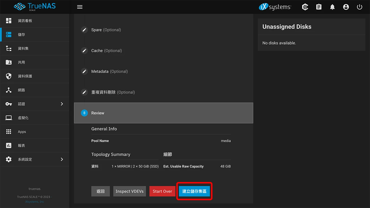Open the user account icon
The height and width of the screenshot is (208, 370).
[346, 7]
